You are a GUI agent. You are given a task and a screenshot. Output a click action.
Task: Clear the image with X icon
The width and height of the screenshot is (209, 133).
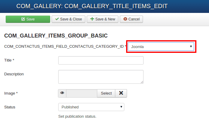click(121, 93)
